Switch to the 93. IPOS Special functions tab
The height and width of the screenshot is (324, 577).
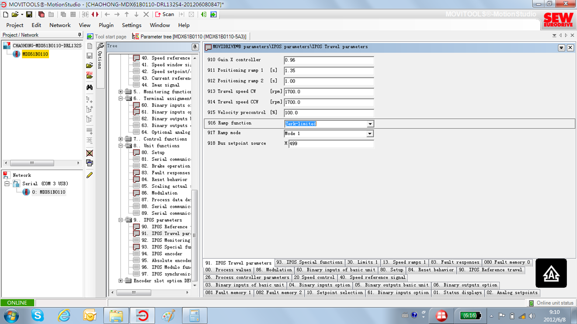tap(309, 262)
